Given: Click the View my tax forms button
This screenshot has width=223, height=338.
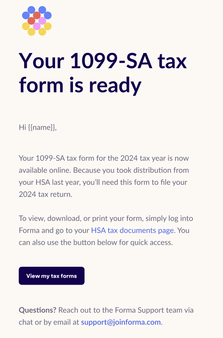Looking at the screenshot, I should [x=52, y=276].
